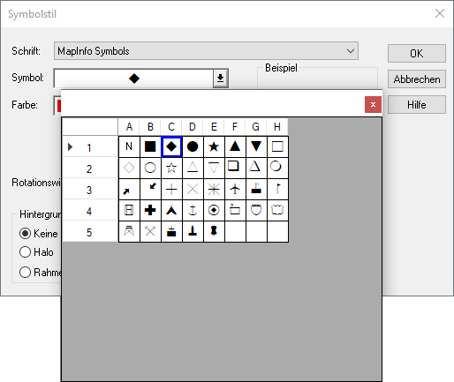The height and width of the screenshot is (382, 454).
Task: Pick the filled downward triangle symbol
Action: [x=256, y=146]
